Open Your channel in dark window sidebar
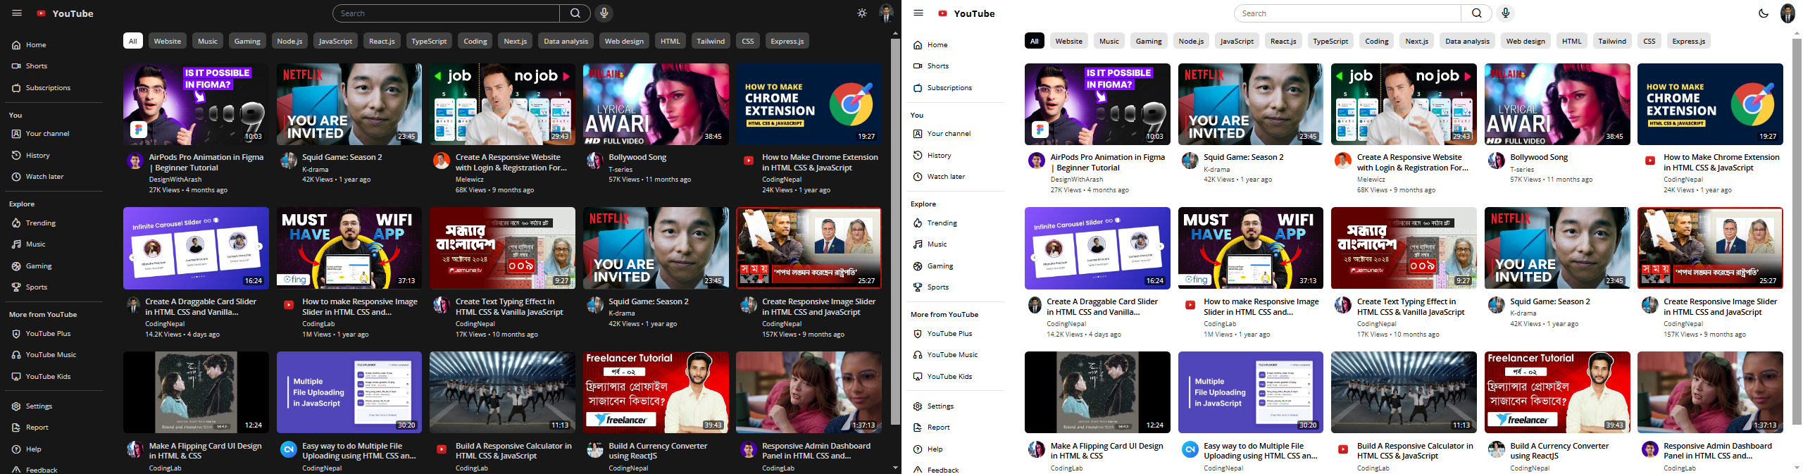1803x474 pixels. point(55,134)
